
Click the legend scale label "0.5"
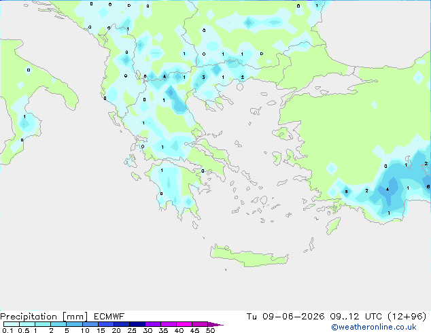[x=24, y=330]
